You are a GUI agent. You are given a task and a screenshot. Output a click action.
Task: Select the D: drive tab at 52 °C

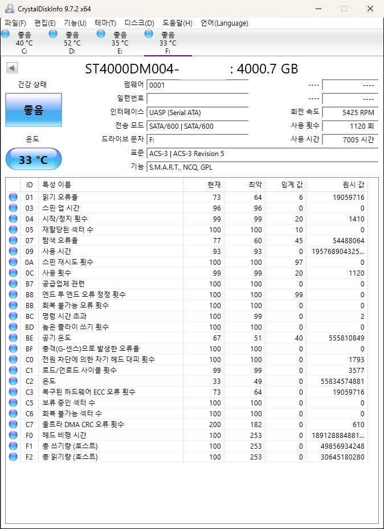point(72,43)
